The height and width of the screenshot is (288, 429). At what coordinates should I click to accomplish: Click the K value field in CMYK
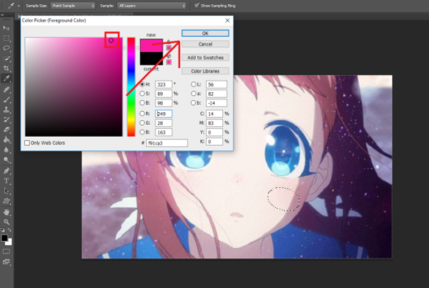[214, 141]
